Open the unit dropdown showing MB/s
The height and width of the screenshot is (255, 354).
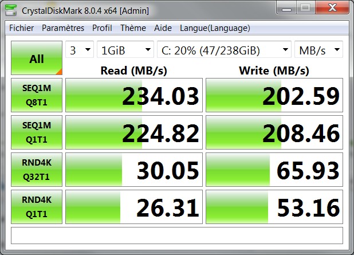319,49
